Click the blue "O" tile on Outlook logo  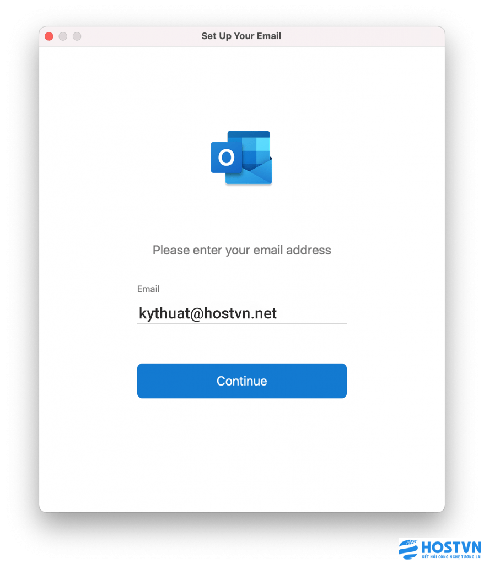coord(227,158)
